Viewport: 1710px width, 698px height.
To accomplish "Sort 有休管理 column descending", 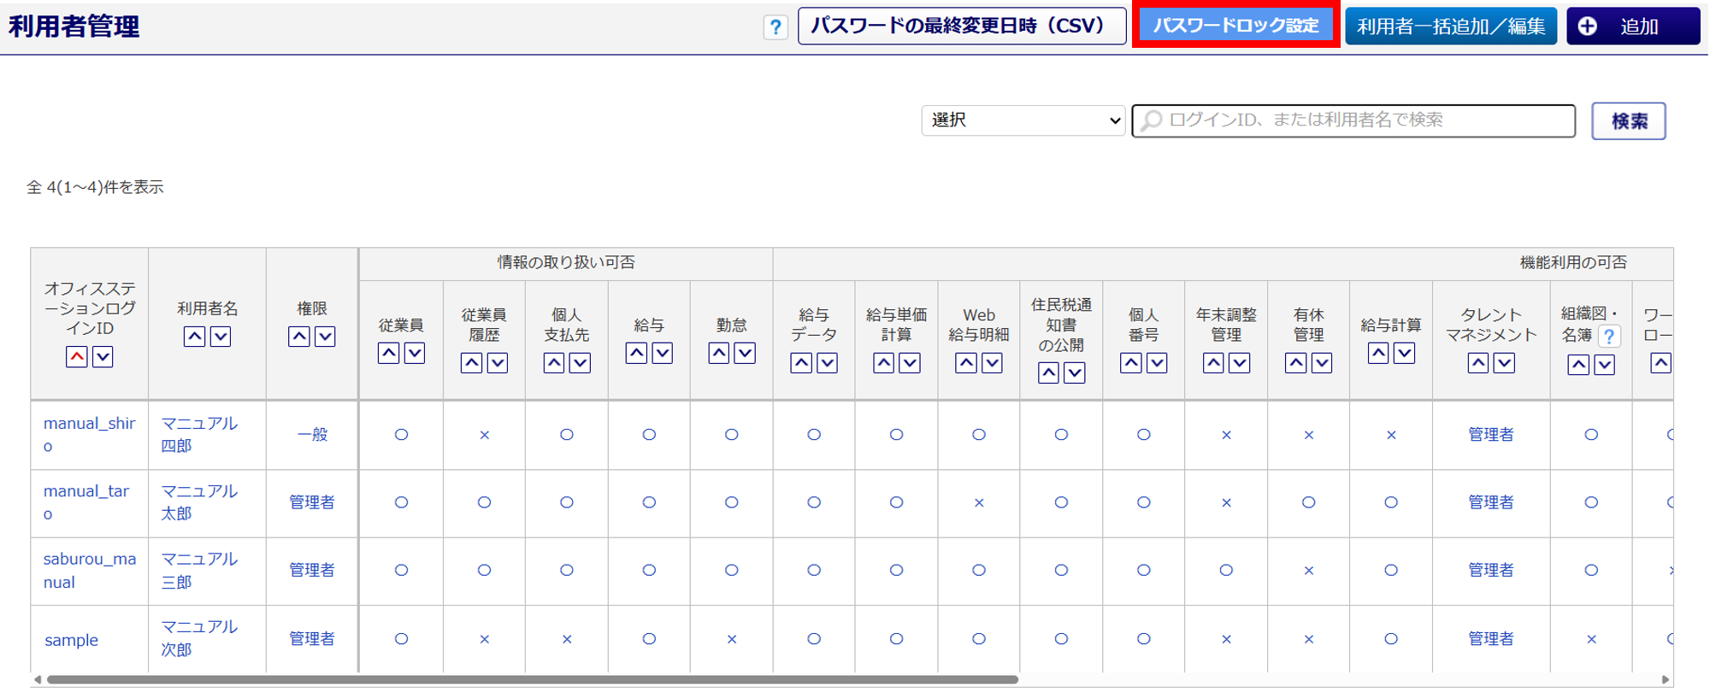I will [x=1322, y=363].
